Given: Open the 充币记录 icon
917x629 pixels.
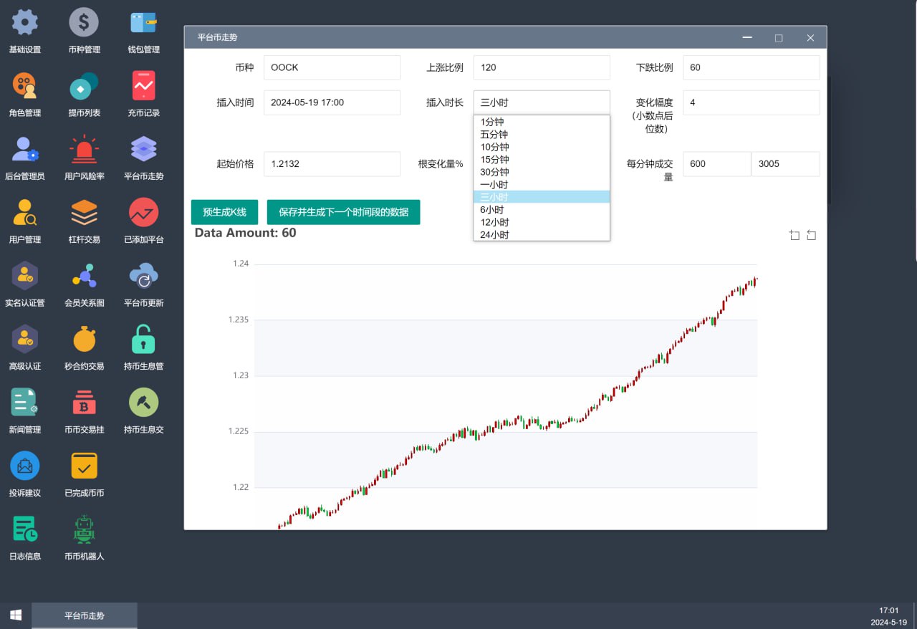Looking at the screenshot, I should click(x=144, y=86).
